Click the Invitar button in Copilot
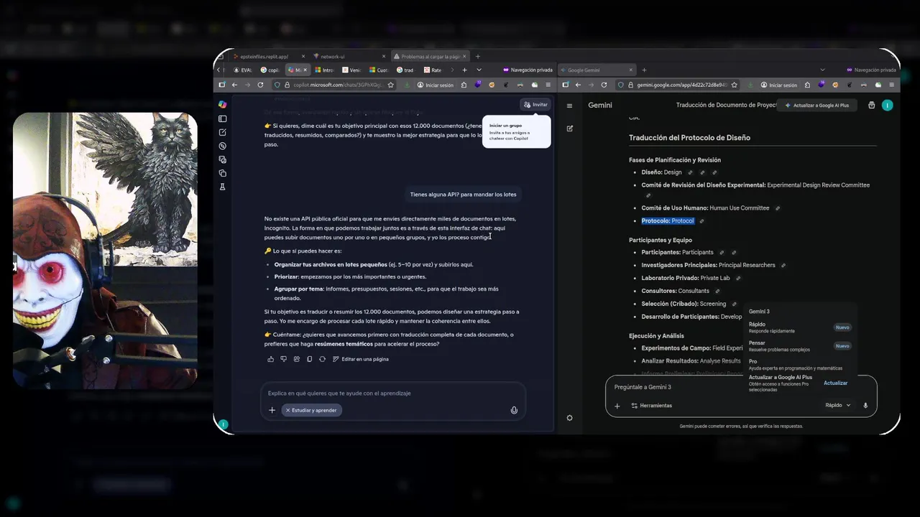Screen dimensions: 920x517 point(536,104)
